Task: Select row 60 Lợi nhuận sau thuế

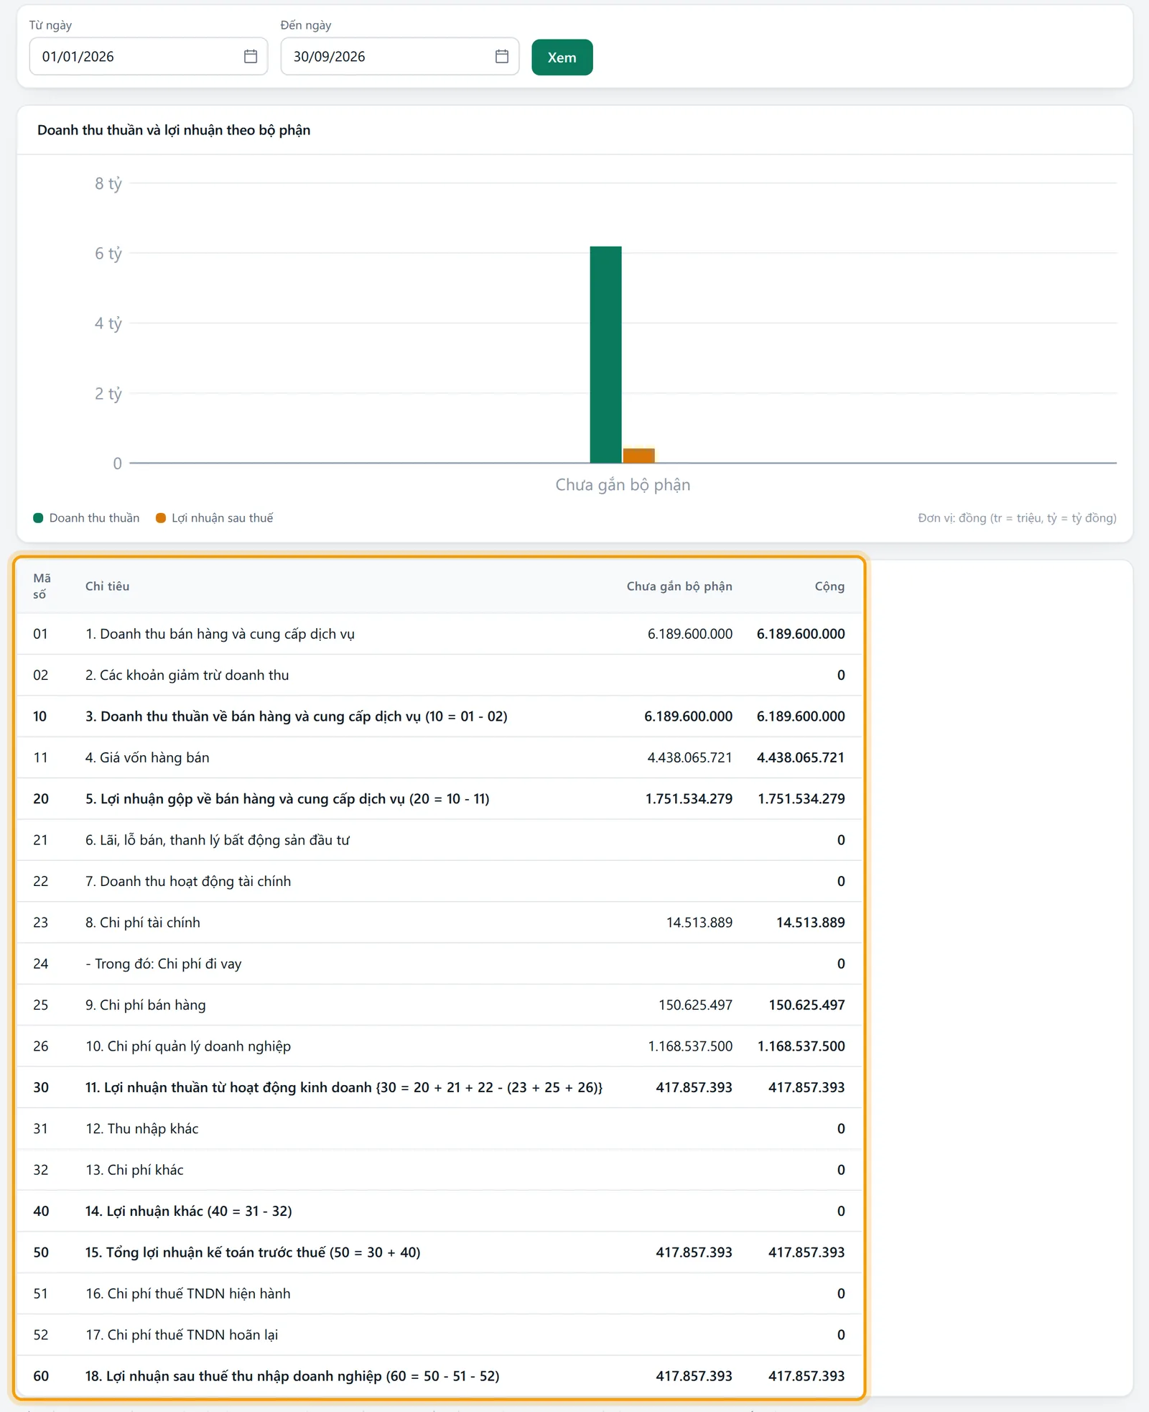Action: [x=439, y=1376]
